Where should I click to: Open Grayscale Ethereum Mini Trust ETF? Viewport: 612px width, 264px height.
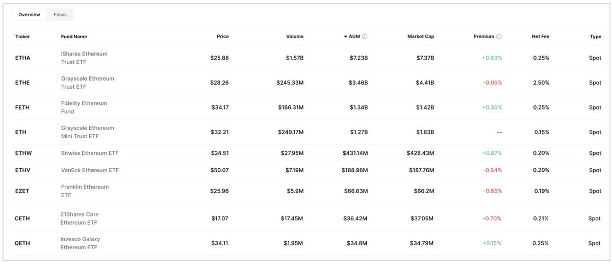point(87,132)
